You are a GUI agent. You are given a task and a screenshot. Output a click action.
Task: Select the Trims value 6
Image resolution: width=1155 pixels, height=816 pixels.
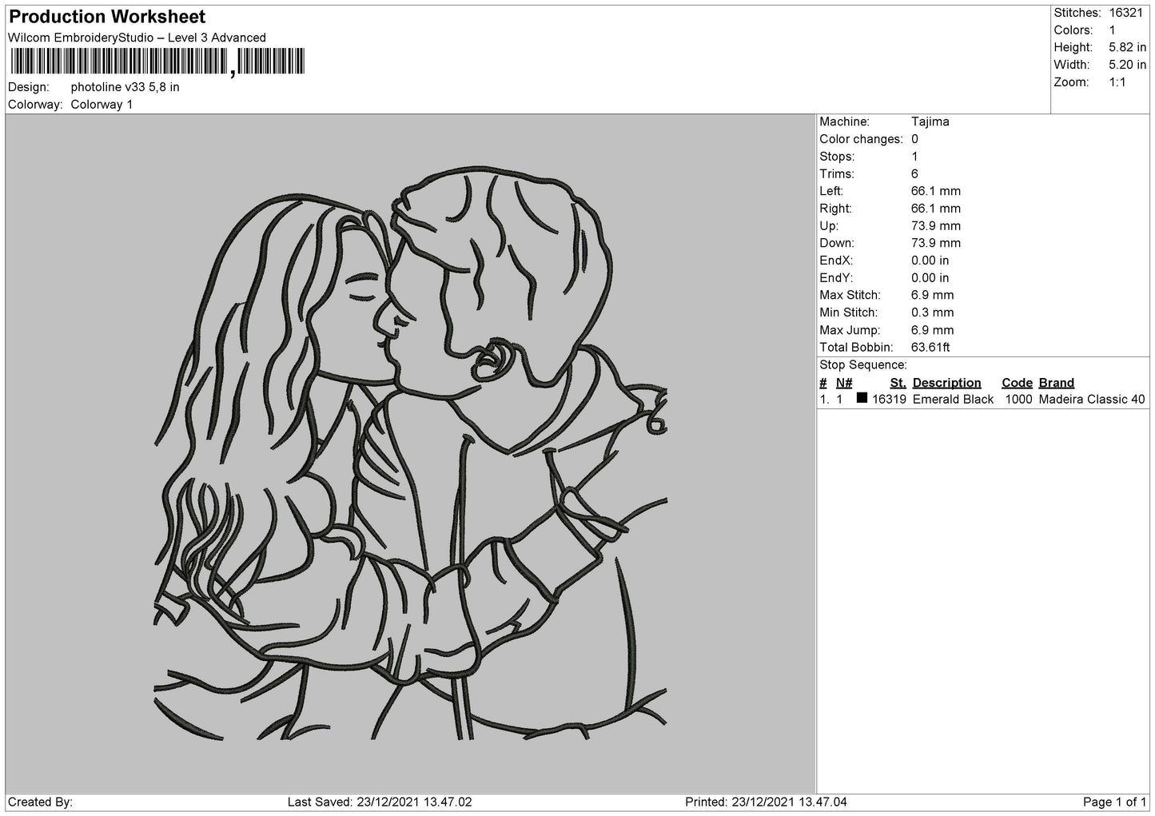(914, 174)
